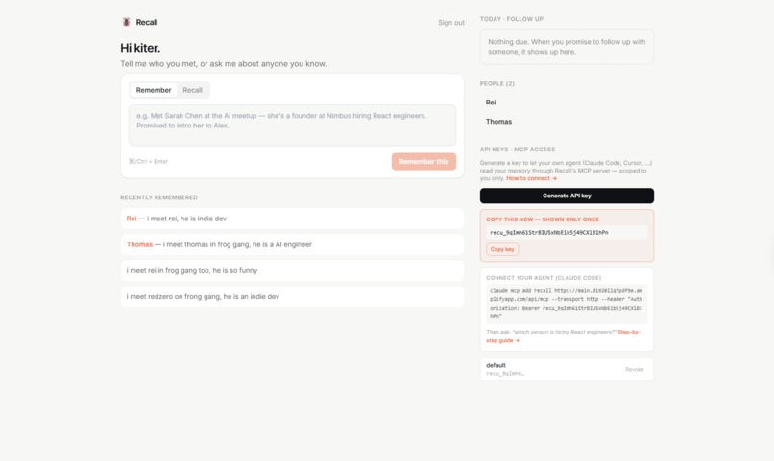This screenshot has height=461, width=774.
Task: Click the Connect Your Agent (Claude Code) heading
Action: click(544, 278)
